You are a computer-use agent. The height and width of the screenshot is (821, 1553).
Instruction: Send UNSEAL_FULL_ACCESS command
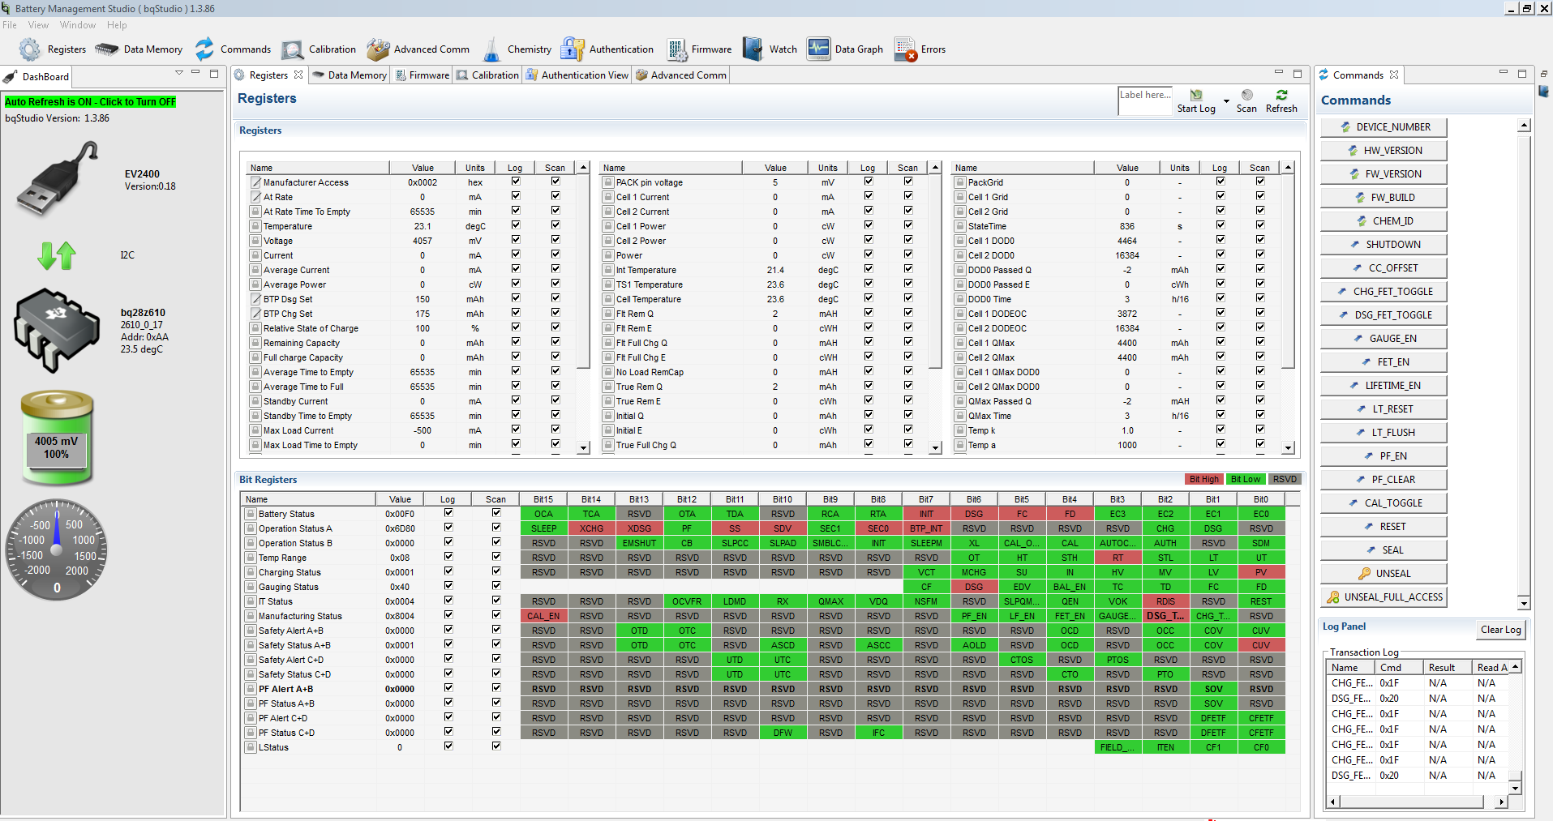tap(1384, 597)
